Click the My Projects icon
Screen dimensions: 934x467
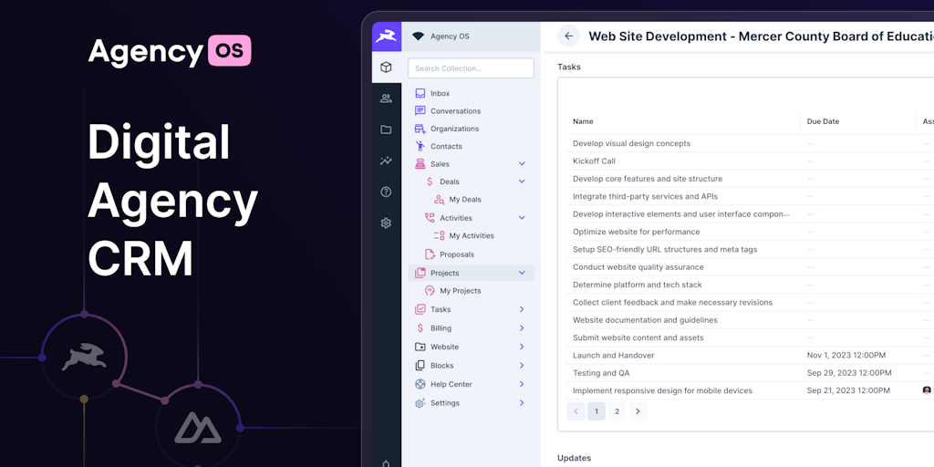pos(430,291)
